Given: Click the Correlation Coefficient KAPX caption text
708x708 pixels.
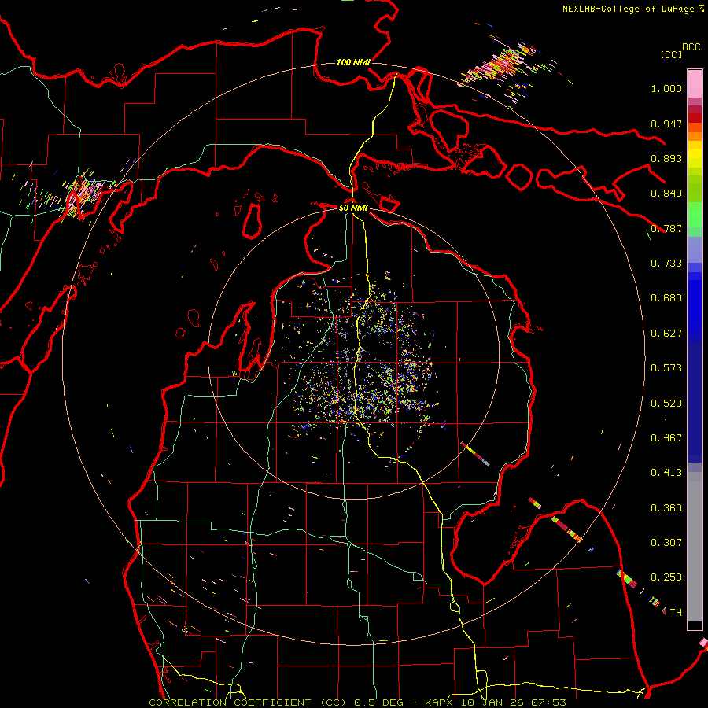Looking at the screenshot, I should [x=357, y=702].
